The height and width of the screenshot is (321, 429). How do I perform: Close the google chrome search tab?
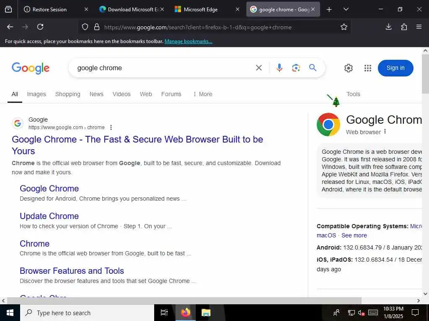tap(313, 9)
